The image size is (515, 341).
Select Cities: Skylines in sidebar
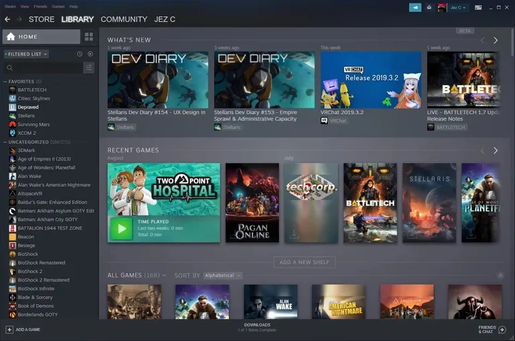tap(34, 98)
